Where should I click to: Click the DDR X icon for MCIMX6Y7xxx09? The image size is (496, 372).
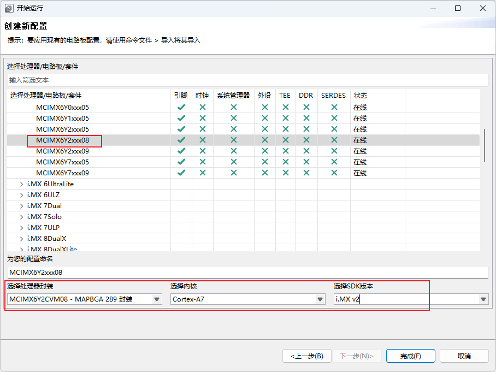(306, 173)
